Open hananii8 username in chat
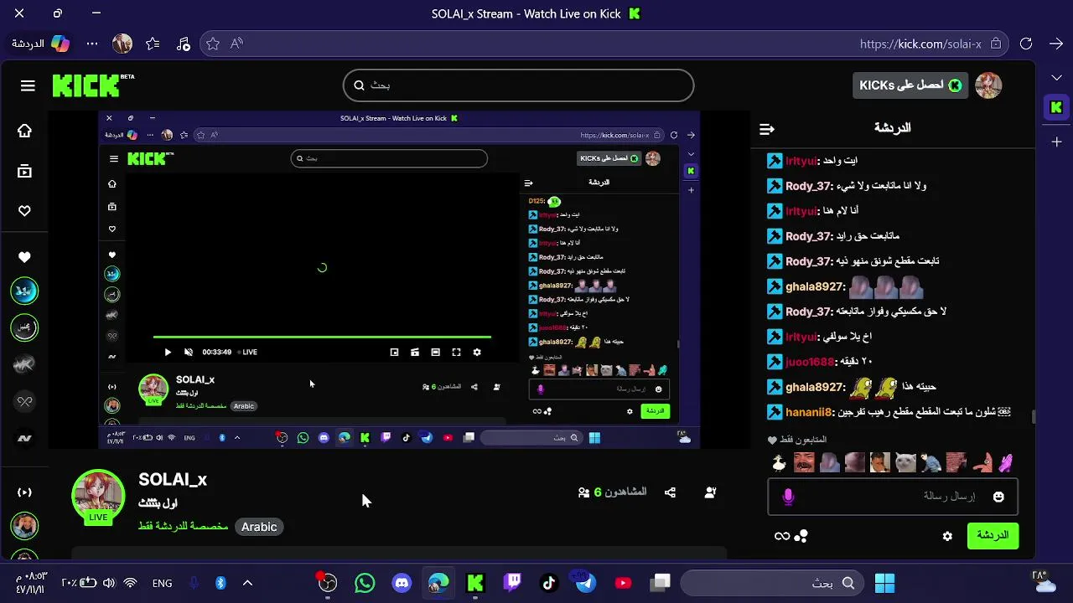Image resolution: width=1073 pixels, height=603 pixels. point(808,412)
